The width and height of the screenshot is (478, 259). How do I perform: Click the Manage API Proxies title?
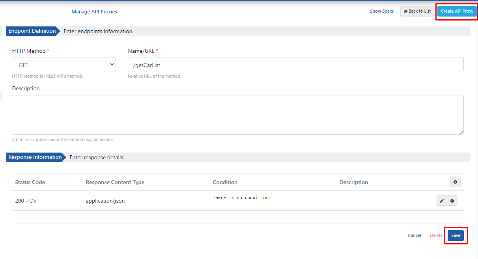click(x=94, y=11)
